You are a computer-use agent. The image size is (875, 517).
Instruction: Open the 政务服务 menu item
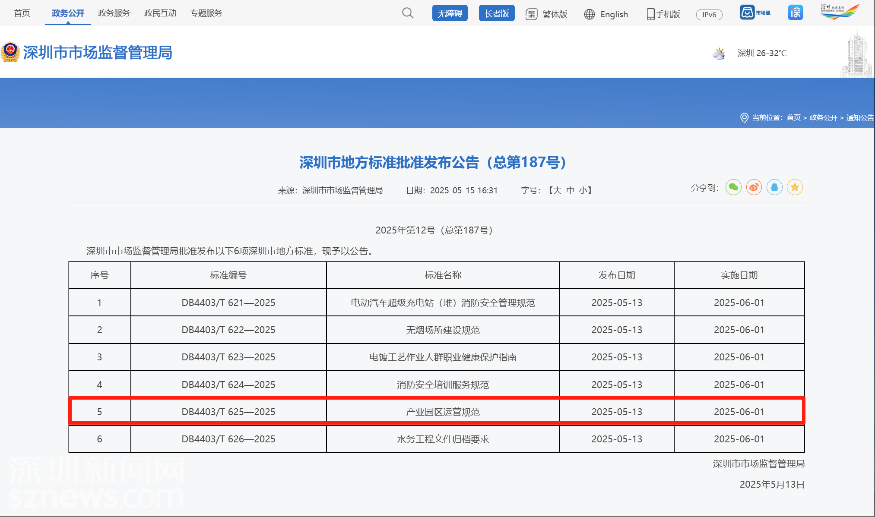point(114,13)
